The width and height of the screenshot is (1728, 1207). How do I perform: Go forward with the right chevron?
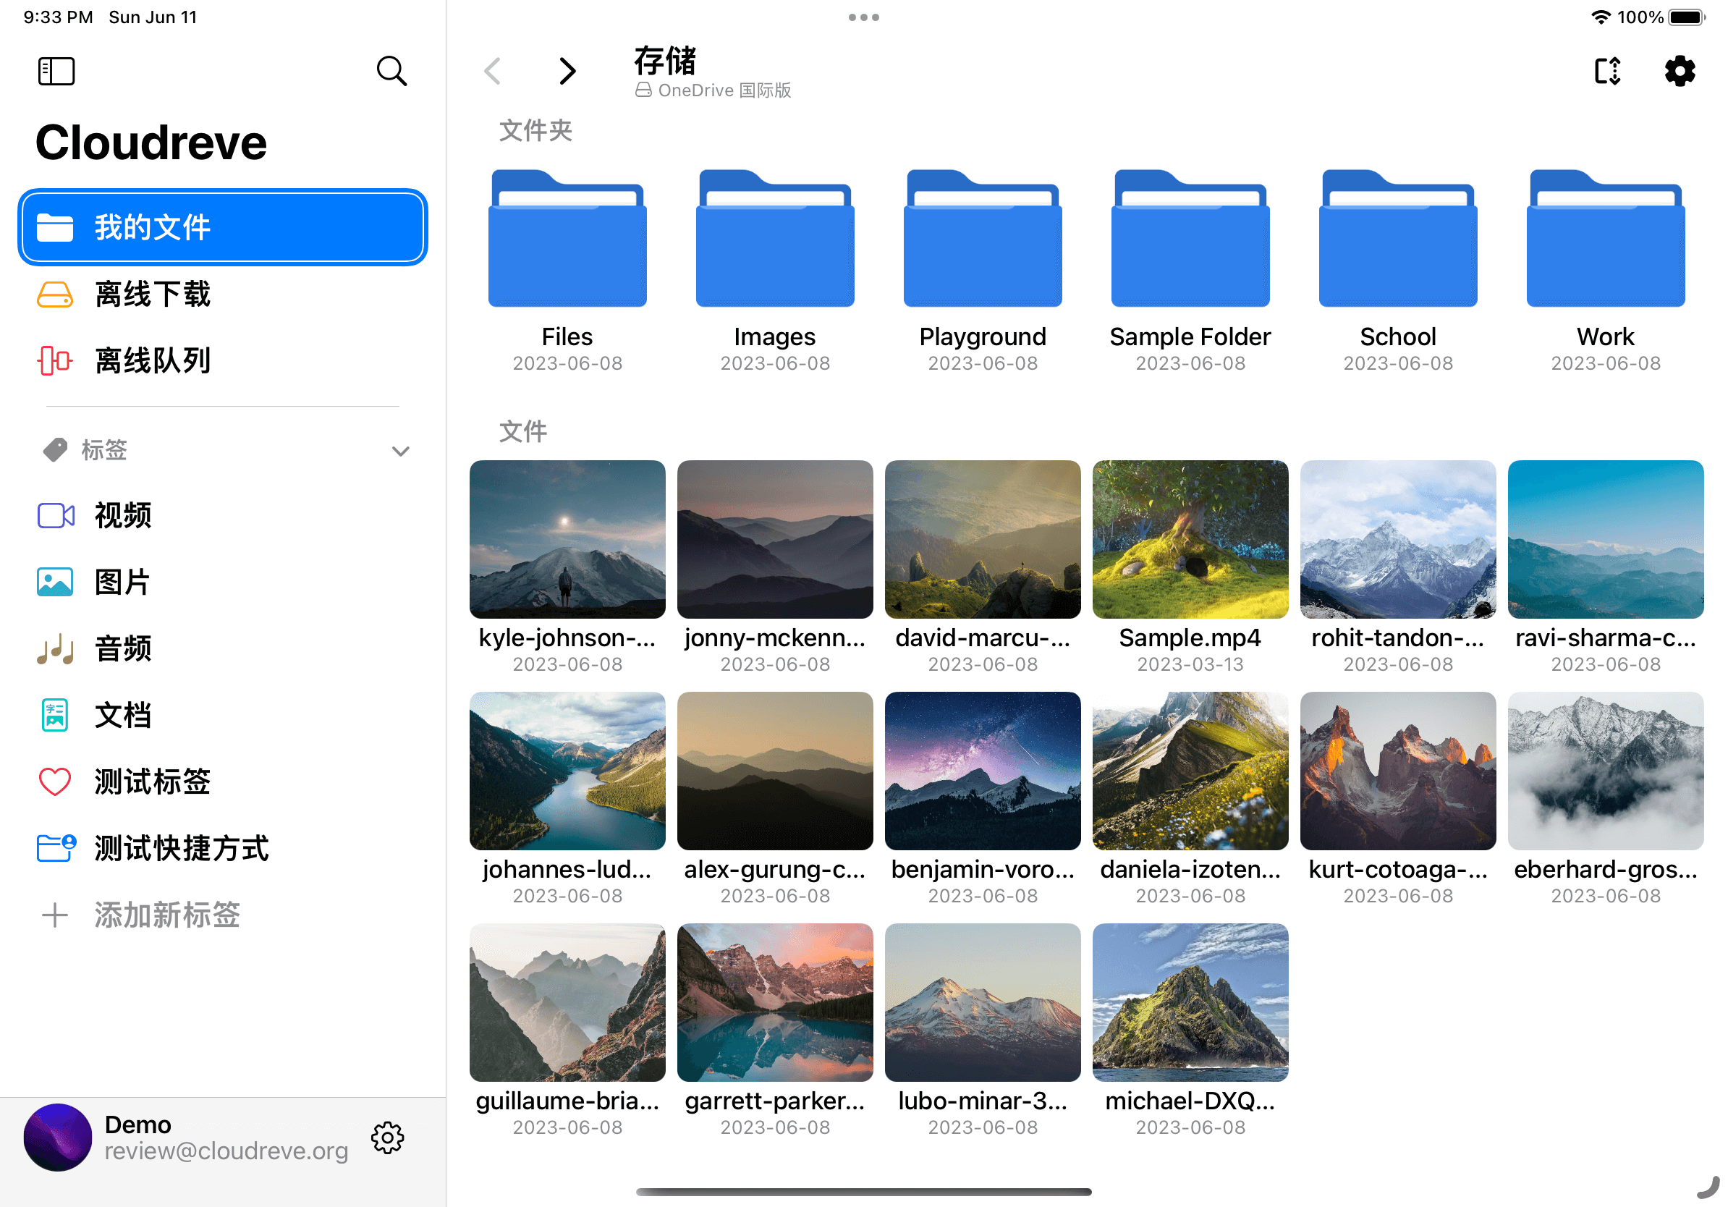(x=567, y=72)
